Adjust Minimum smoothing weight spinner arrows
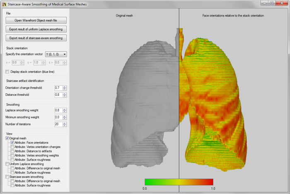The height and width of the screenshot is (194, 290). [x=65, y=117]
